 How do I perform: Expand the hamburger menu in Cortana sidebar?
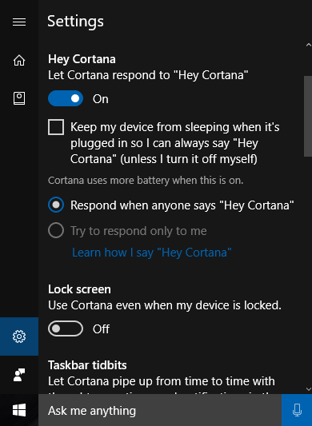click(19, 22)
